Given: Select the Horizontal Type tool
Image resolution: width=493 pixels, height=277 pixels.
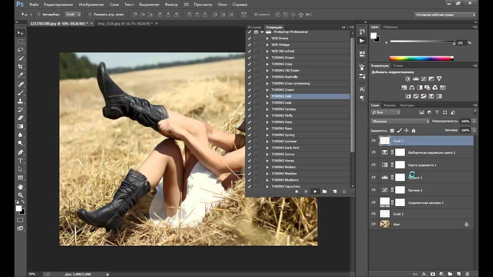Looking at the screenshot, I should (x=20, y=161).
